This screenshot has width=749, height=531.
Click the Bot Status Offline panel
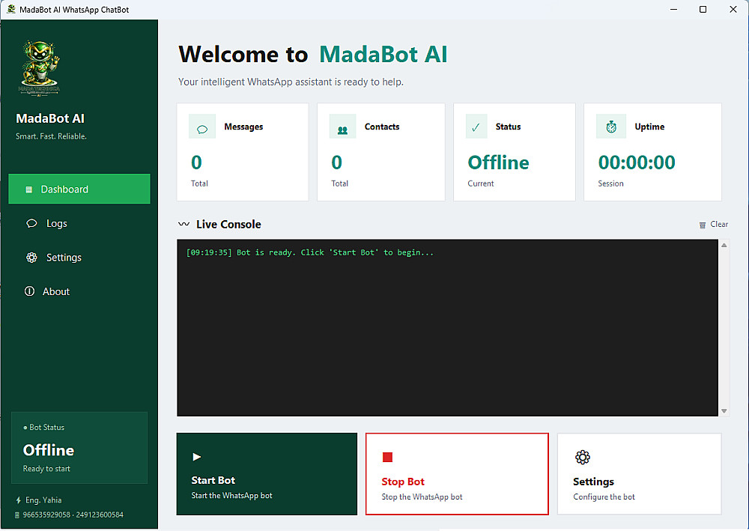coord(79,447)
